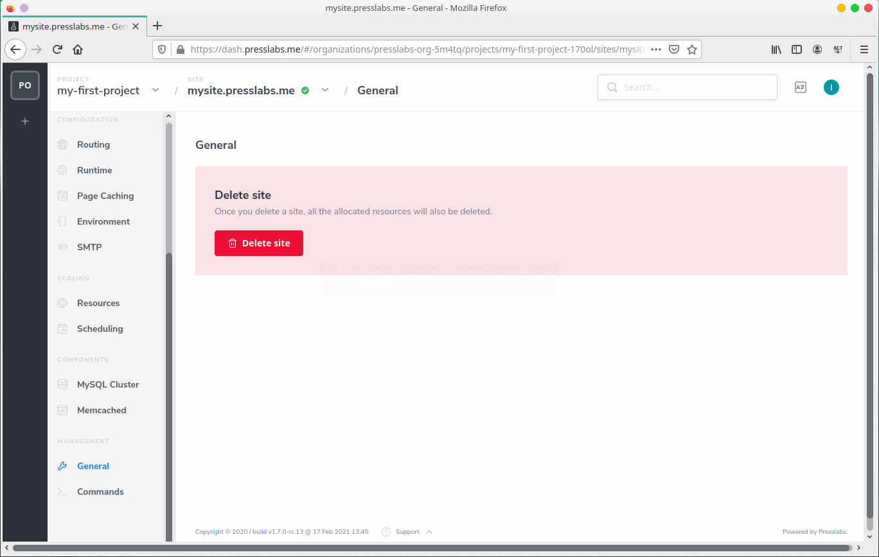The height and width of the screenshot is (557, 879).
Task: Open the Routing configuration page
Action: tap(93, 144)
